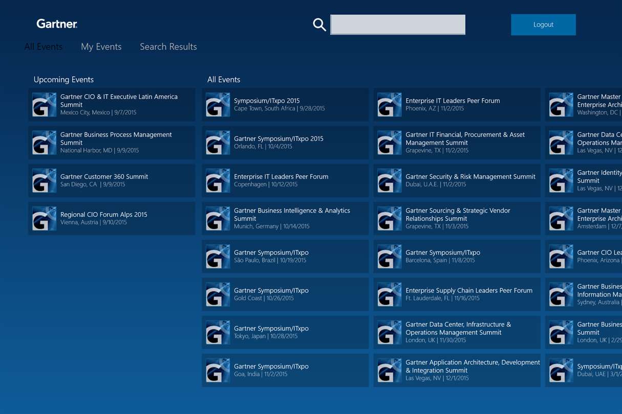Click the logo icon for Dubai Security & Risk Summit
This screenshot has height=414, width=622.
click(x=390, y=180)
